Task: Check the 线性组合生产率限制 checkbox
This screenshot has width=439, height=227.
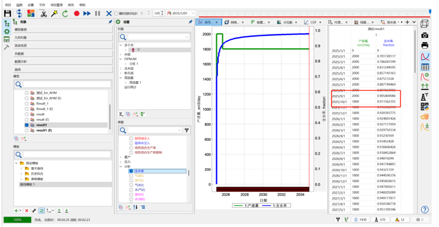Action: pyautogui.click(x=131, y=152)
